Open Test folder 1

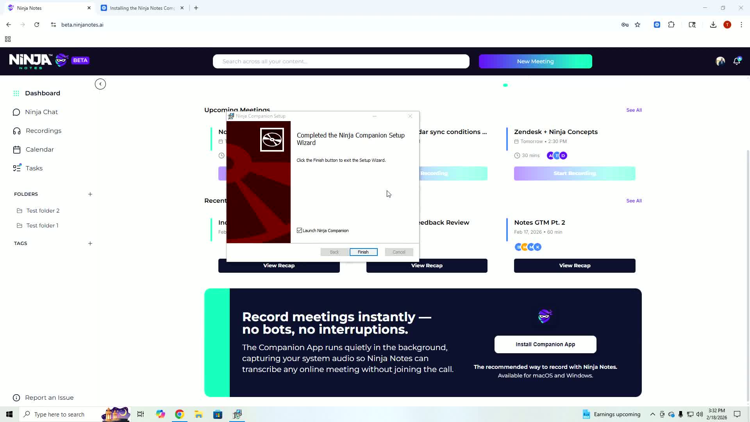42,225
